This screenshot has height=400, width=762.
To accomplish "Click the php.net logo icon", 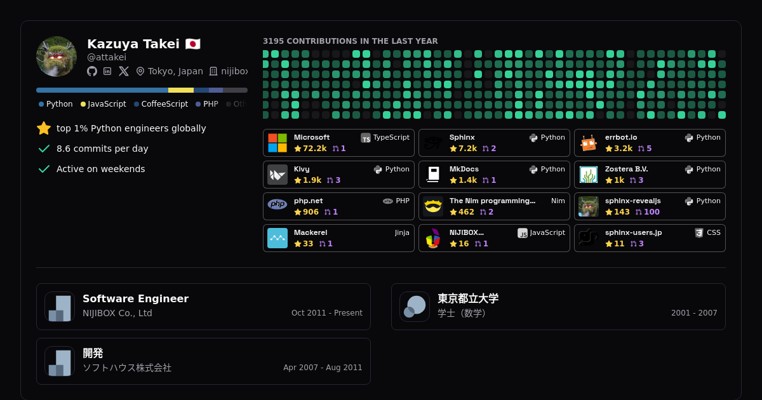I will click(x=277, y=204).
